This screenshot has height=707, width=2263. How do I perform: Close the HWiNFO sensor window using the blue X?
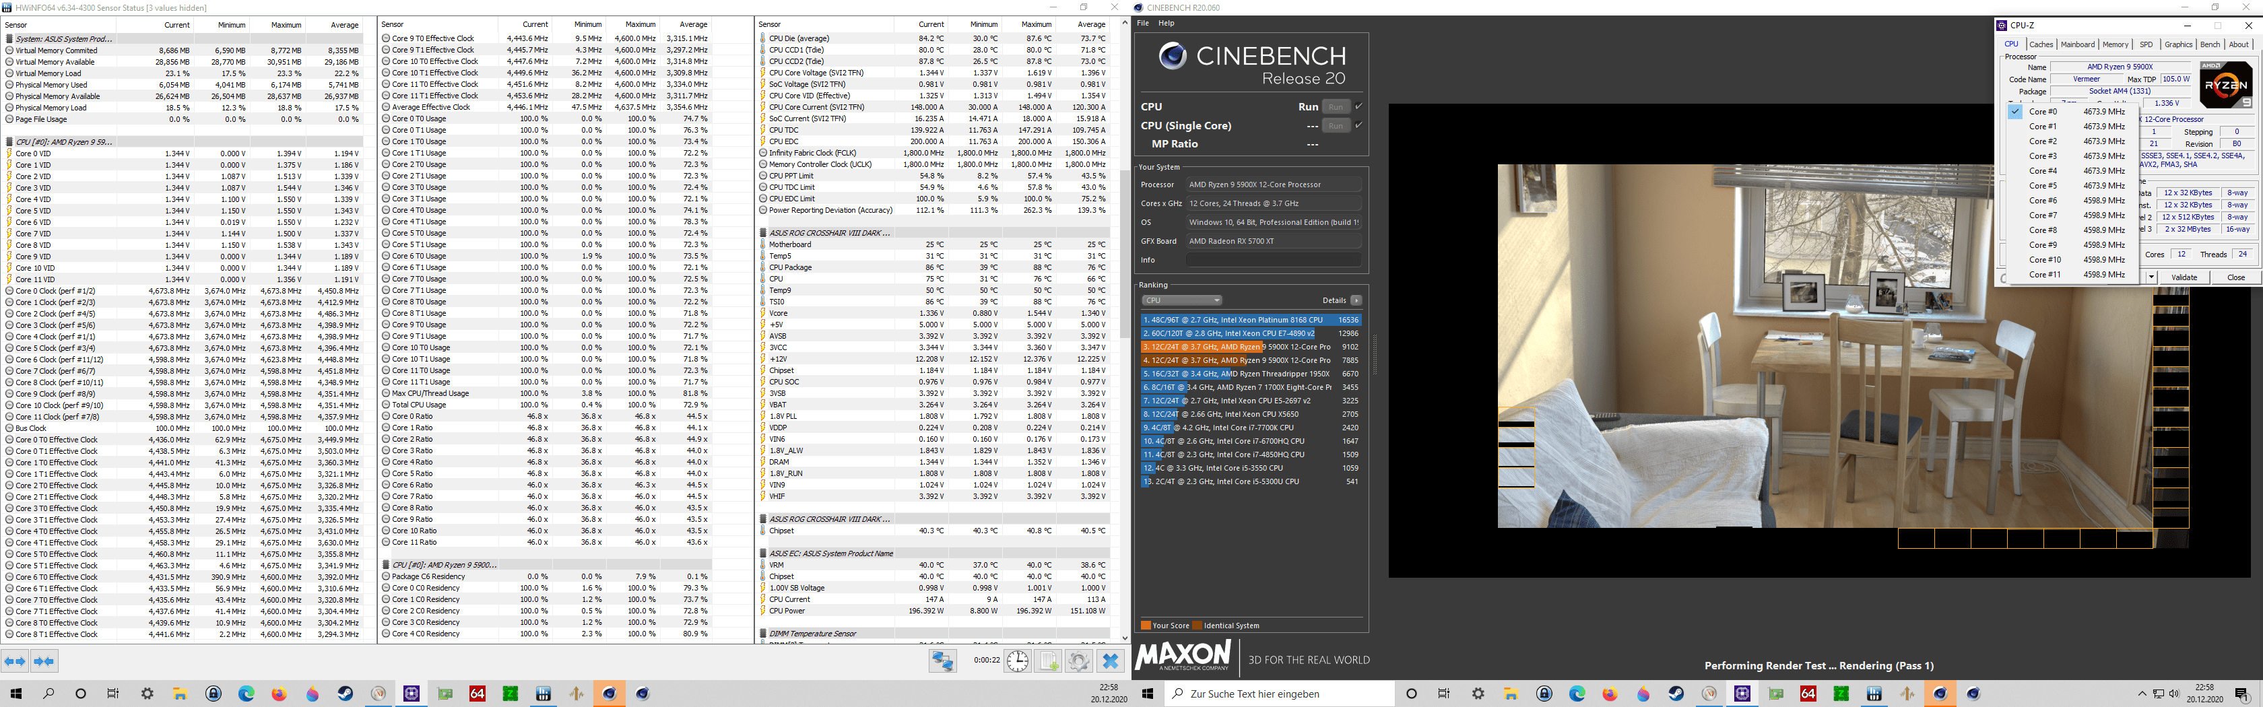point(1111,661)
